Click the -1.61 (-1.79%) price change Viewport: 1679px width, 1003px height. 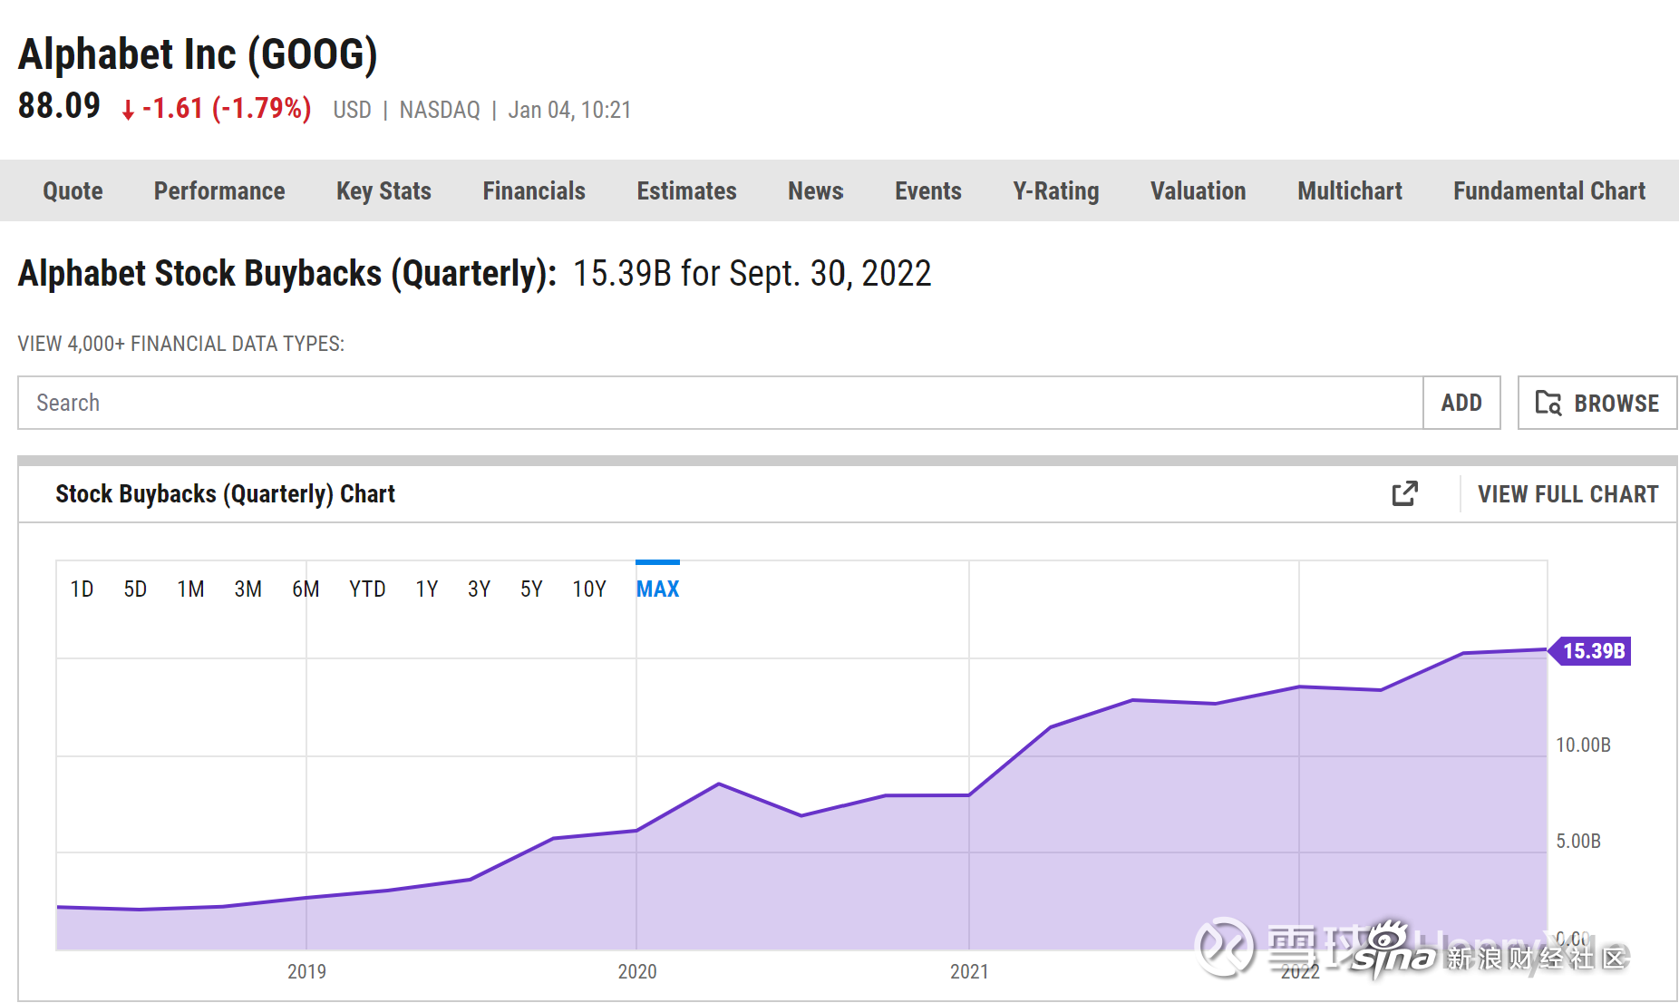point(217,109)
